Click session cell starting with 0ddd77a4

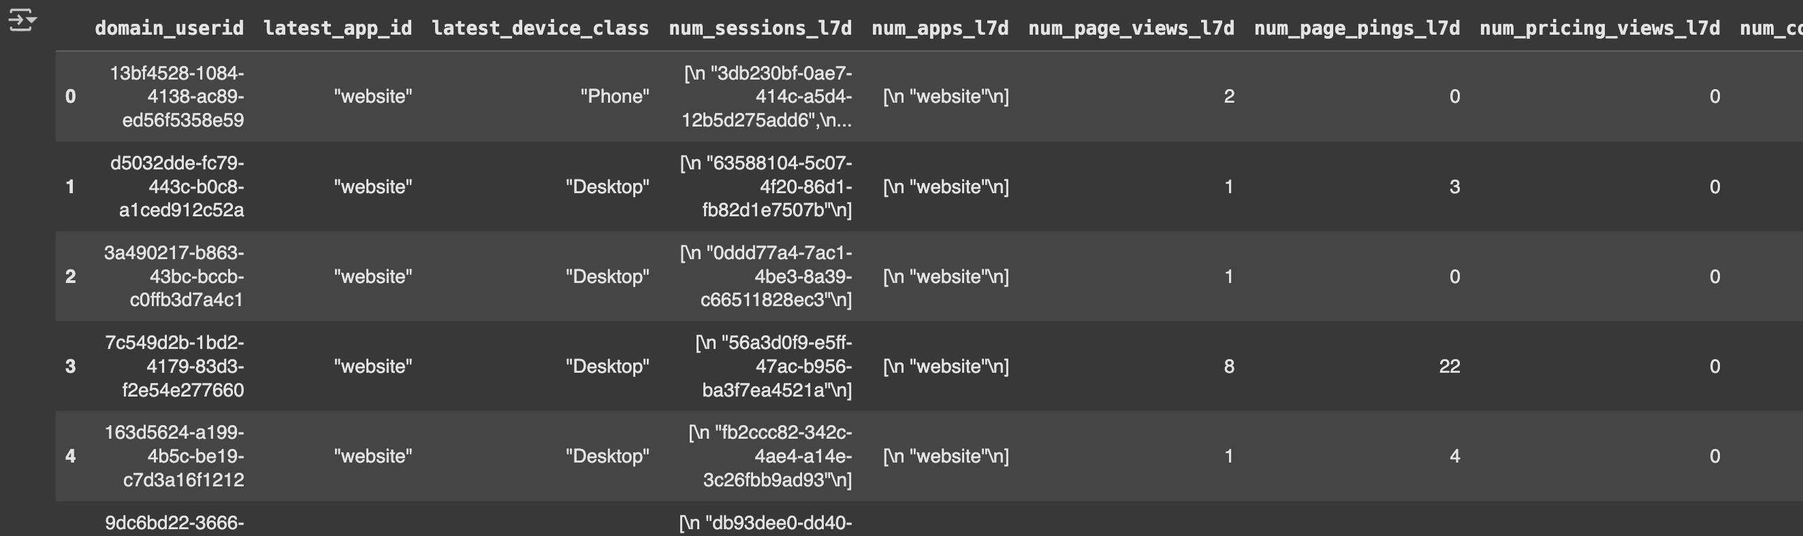click(766, 276)
